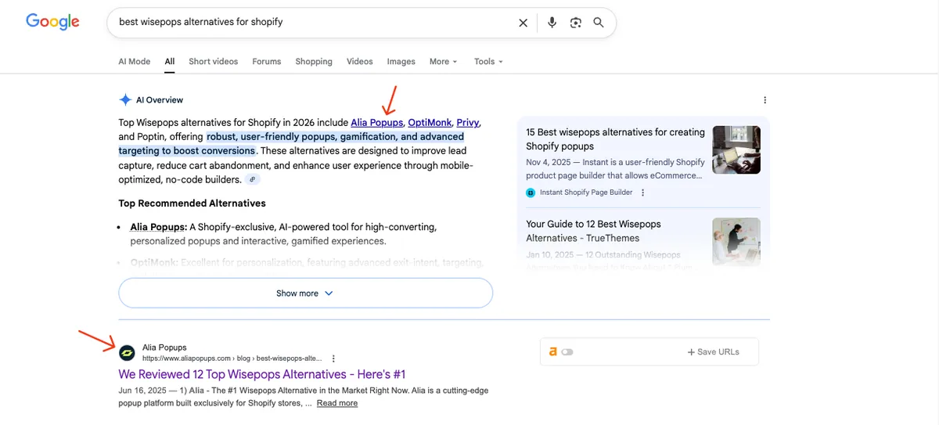Click thumbnail of TrueThemes guide article
This screenshot has height=425, width=939.
[736, 241]
